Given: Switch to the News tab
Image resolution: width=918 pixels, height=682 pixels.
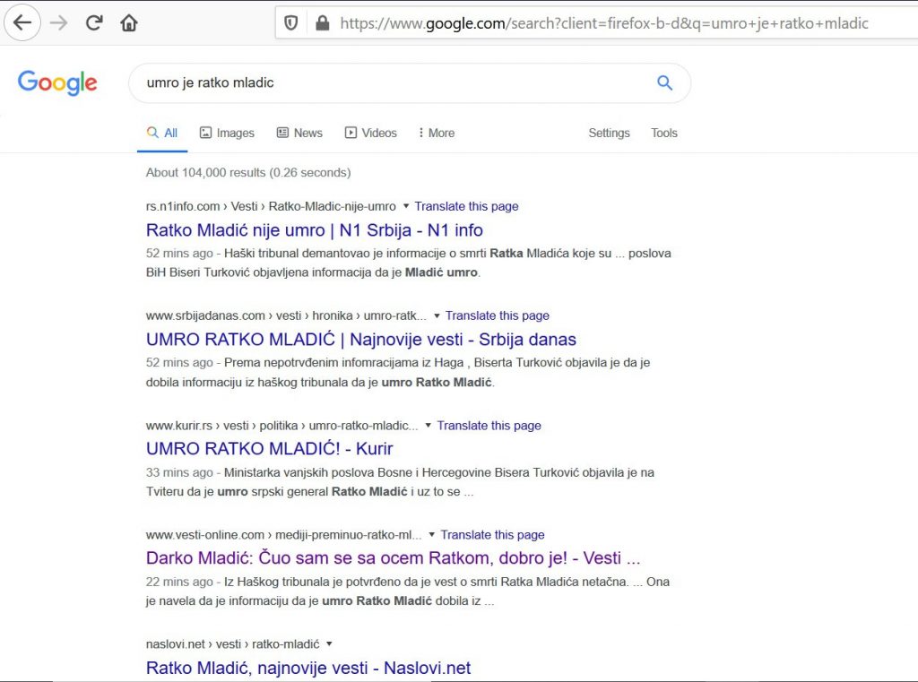Looking at the screenshot, I should [299, 133].
